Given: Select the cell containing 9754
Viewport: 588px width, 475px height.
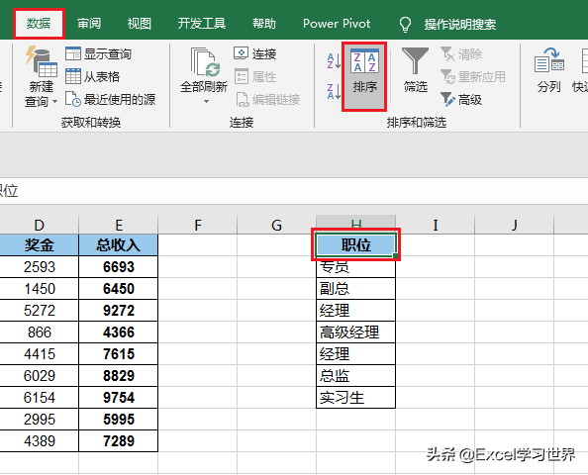Looking at the screenshot, I should pos(119,398).
